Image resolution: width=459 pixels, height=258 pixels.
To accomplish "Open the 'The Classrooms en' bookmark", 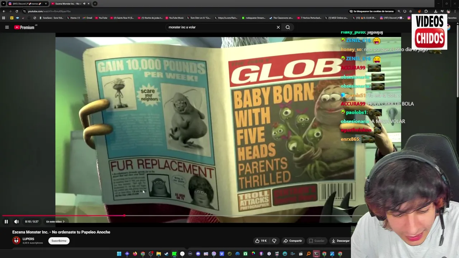I will (x=281, y=18).
